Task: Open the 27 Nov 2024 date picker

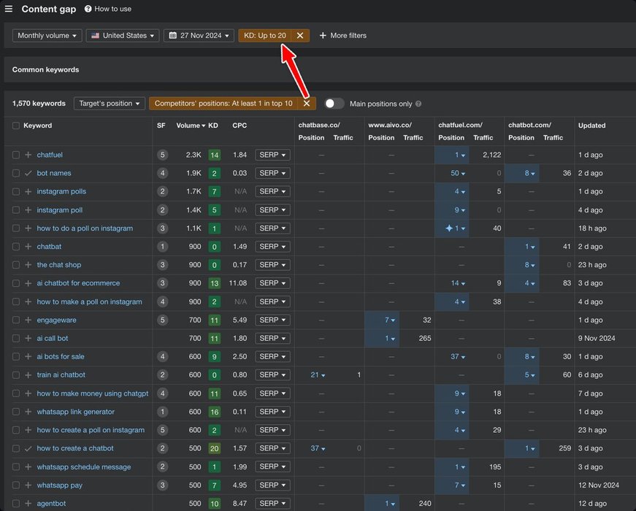Action: [x=199, y=36]
